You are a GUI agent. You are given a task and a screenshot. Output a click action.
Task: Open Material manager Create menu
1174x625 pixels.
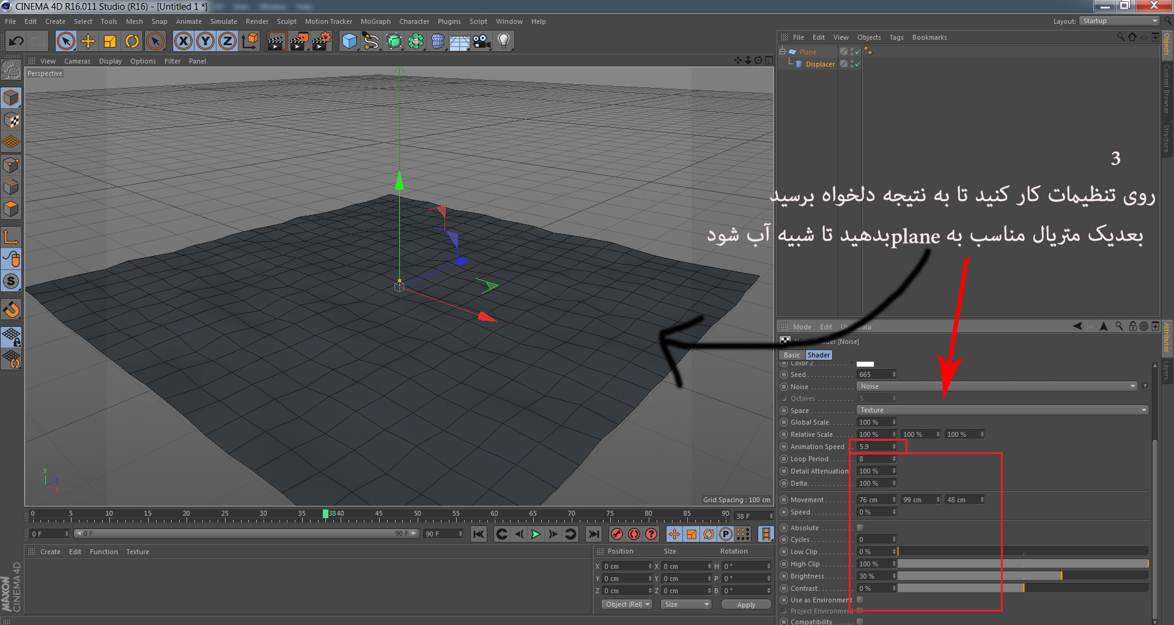[50, 552]
